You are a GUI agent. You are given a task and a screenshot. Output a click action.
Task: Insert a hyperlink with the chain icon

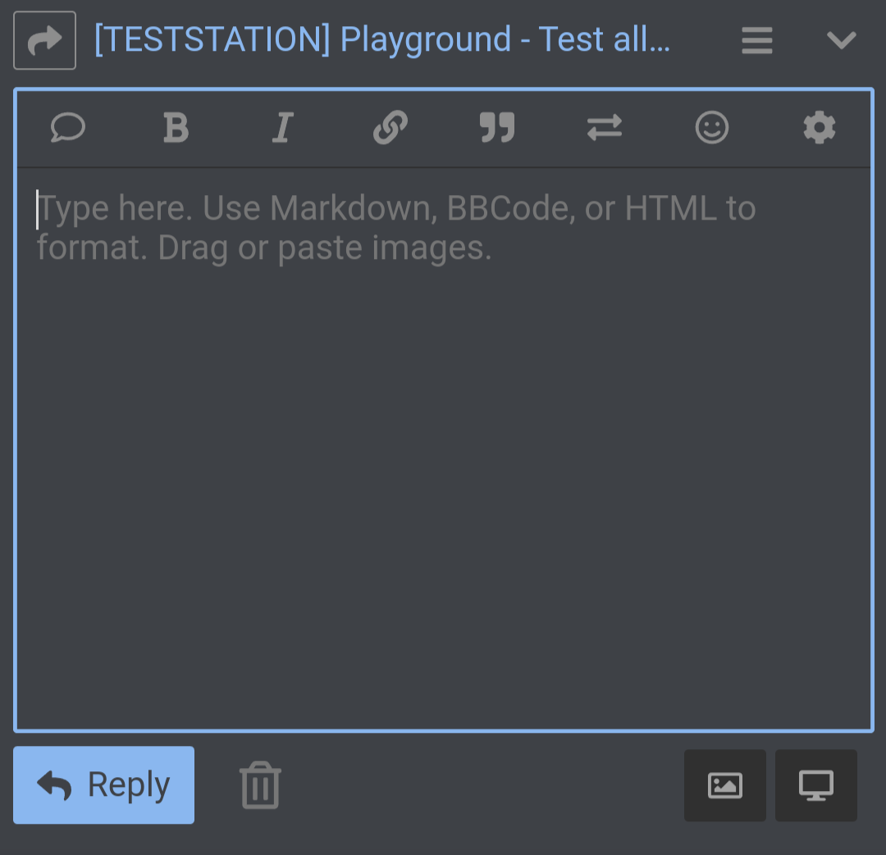point(390,127)
